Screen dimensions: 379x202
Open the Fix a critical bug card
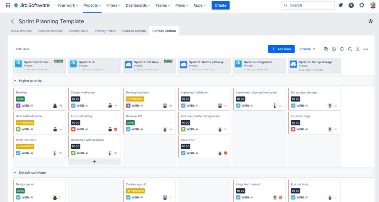tap(94, 122)
